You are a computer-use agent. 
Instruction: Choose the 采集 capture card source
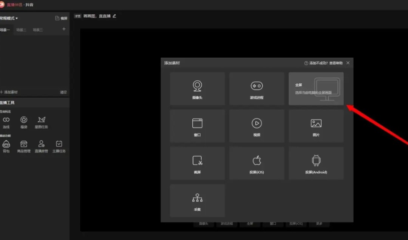pos(197,200)
